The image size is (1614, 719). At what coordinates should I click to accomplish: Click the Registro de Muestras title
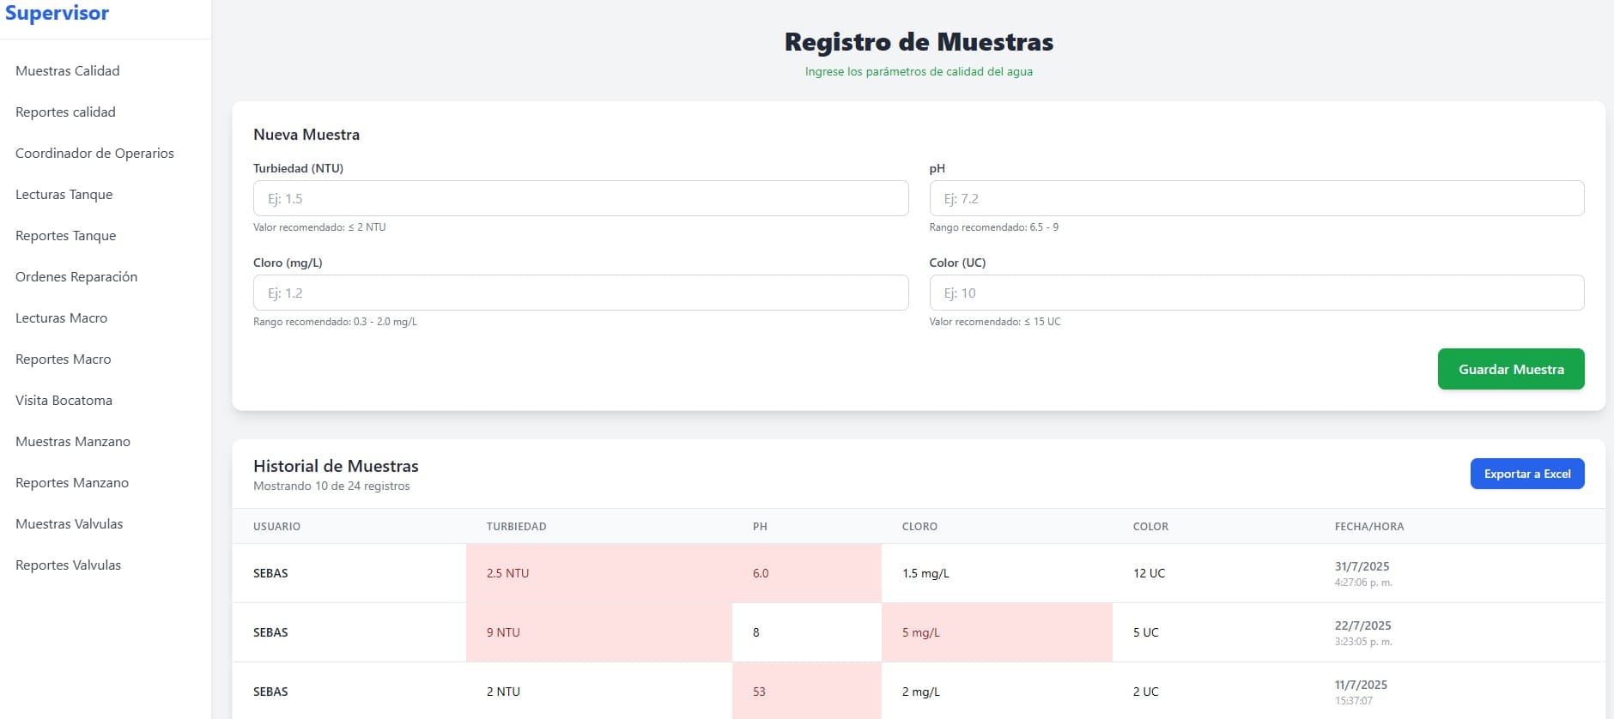(919, 42)
